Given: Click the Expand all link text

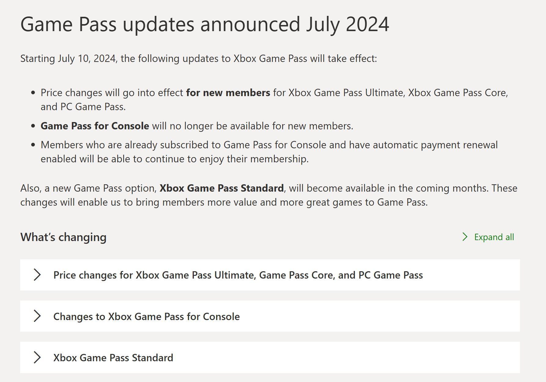Looking at the screenshot, I should [494, 237].
